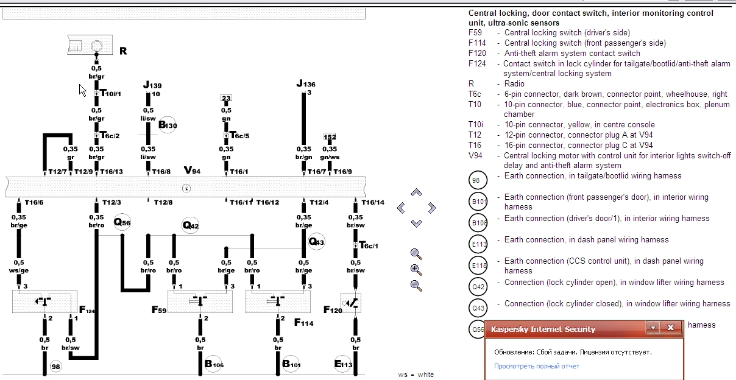736x380 pixels.
Task: Click the pan up arrow
Action: (x=416, y=192)
